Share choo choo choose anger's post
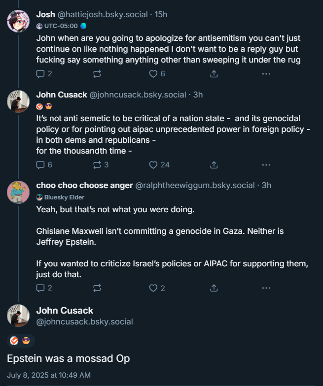The width and height of the screenshot is (323, 386). point(214,288)
